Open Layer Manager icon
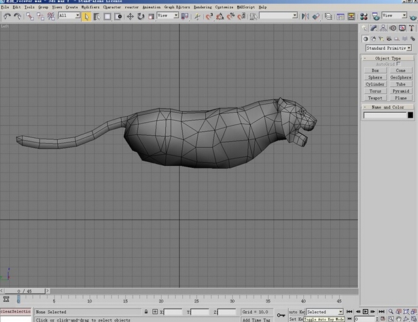The image size is (418, 322). 328,16
